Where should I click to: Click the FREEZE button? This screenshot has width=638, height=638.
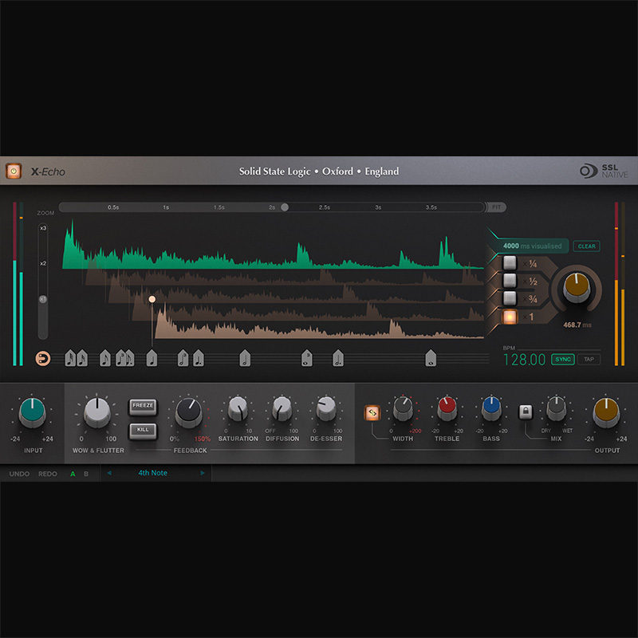143,406
